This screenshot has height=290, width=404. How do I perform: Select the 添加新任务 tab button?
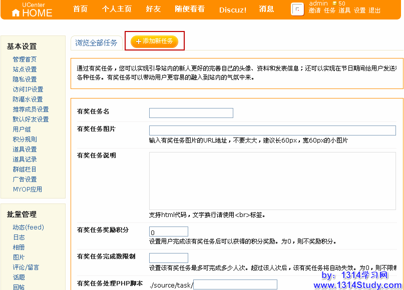[x=154, y=41]
